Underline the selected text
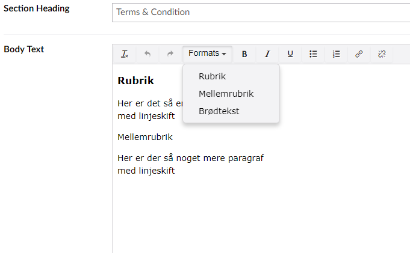Screen dimensions: 410x253 tap(290, 53)
